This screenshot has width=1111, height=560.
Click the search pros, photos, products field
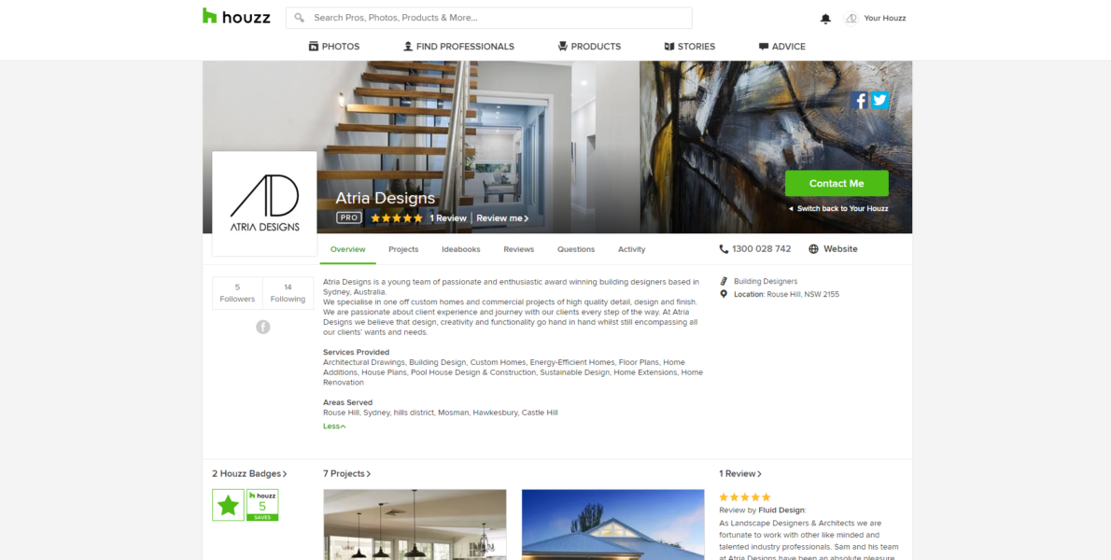[x=489, y=18]
